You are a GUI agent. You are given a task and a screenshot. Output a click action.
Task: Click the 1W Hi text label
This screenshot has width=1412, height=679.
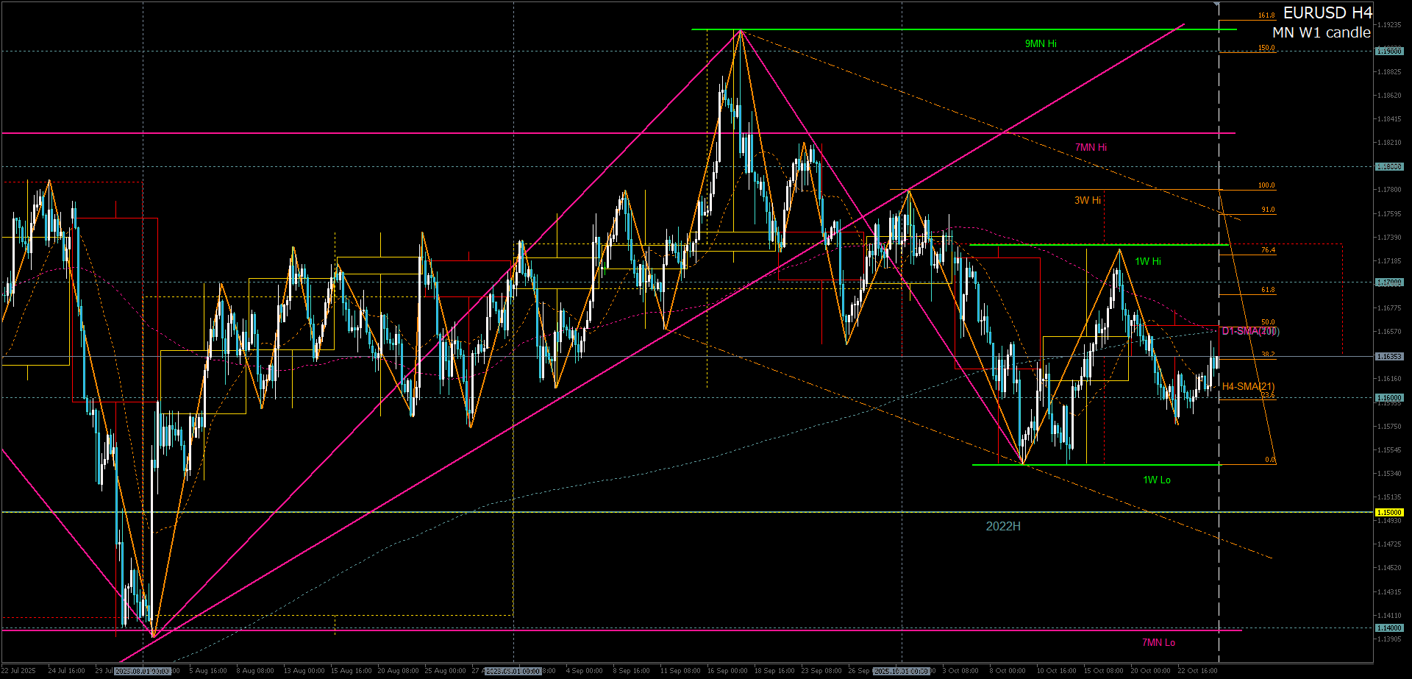point(1147,262)
